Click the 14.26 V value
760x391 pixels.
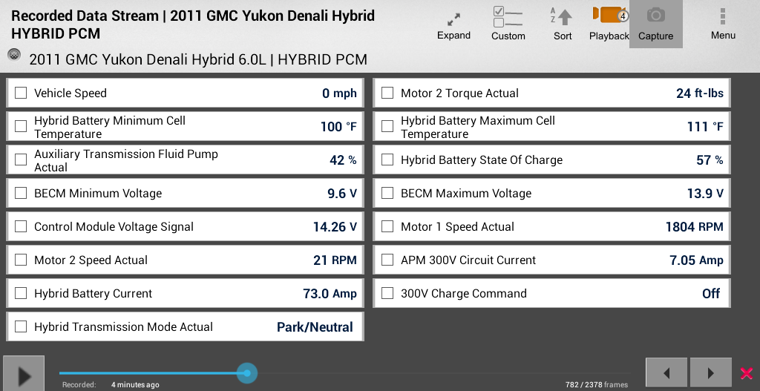click(x=335, y=227)
